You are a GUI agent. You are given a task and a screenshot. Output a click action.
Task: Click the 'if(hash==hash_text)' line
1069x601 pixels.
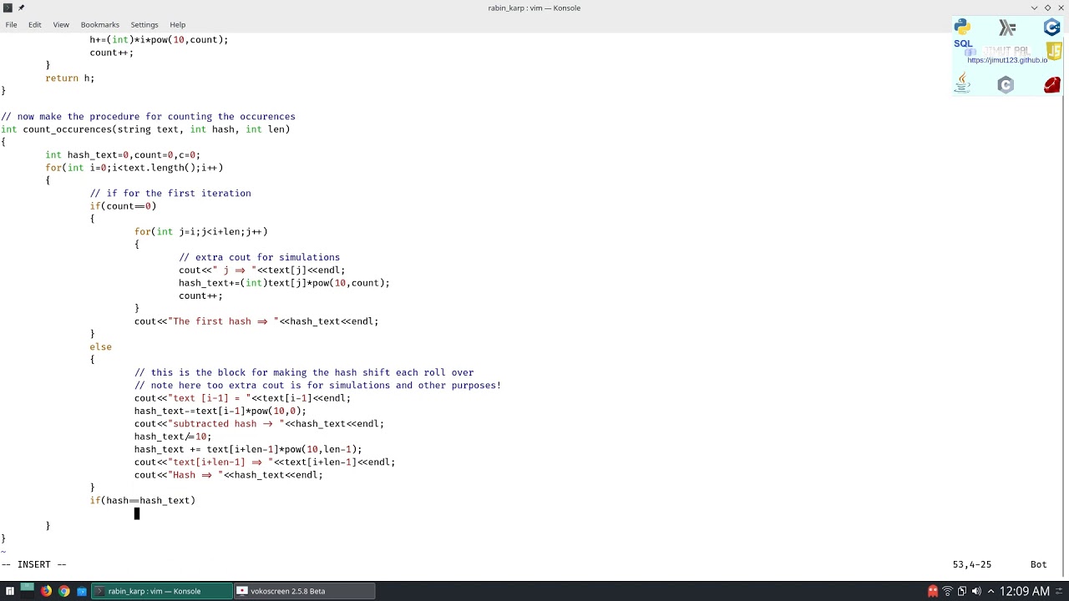143,500
